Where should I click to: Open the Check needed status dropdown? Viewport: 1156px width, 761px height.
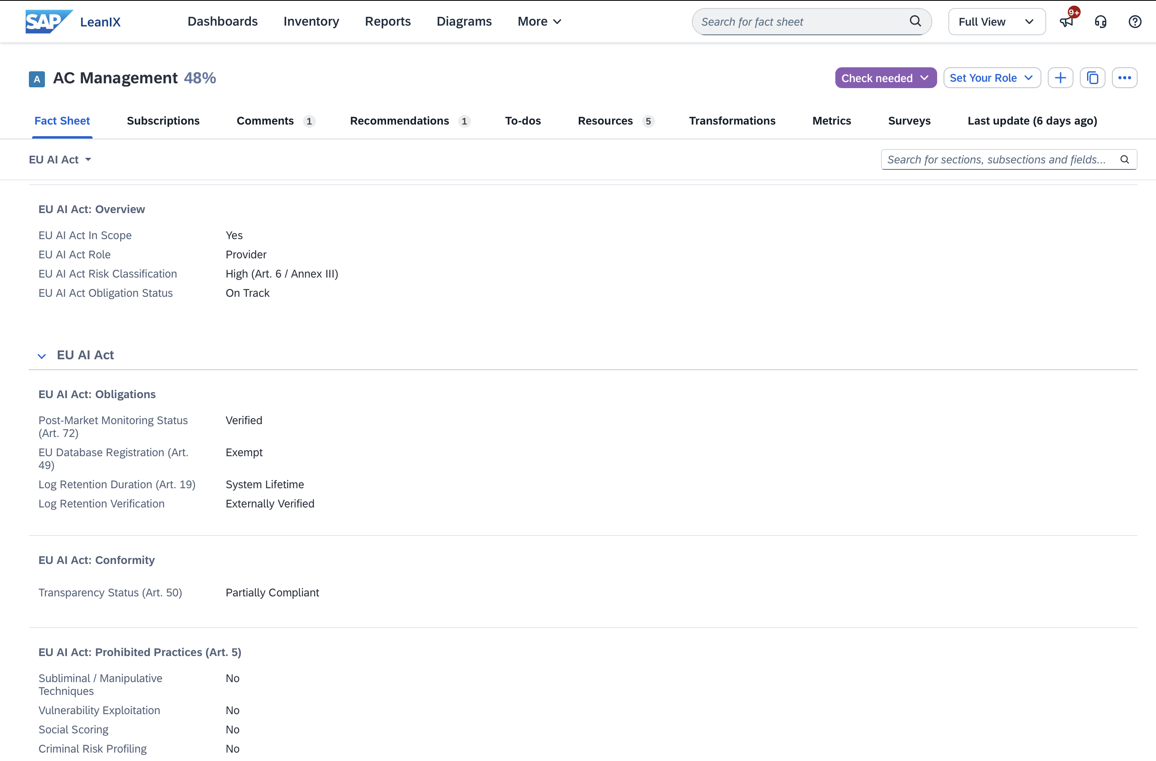pos(885,78)
